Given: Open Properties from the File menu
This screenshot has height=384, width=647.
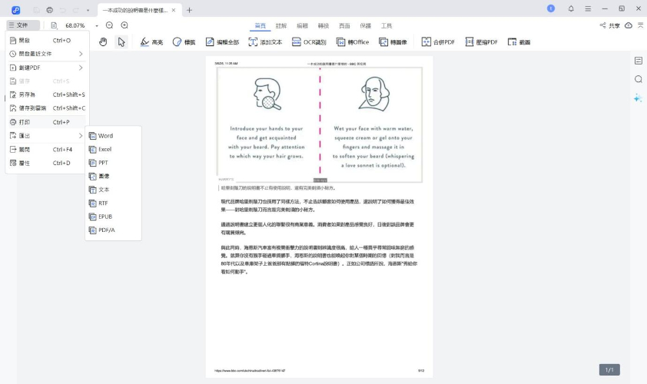Looking at the screenshot, I should tap(47, 163).
